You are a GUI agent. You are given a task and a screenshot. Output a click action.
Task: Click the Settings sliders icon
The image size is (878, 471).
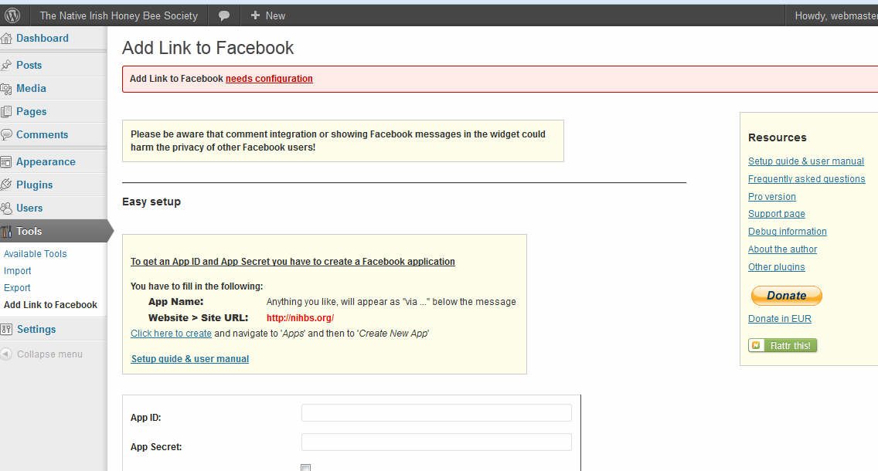tap(6, 329)
